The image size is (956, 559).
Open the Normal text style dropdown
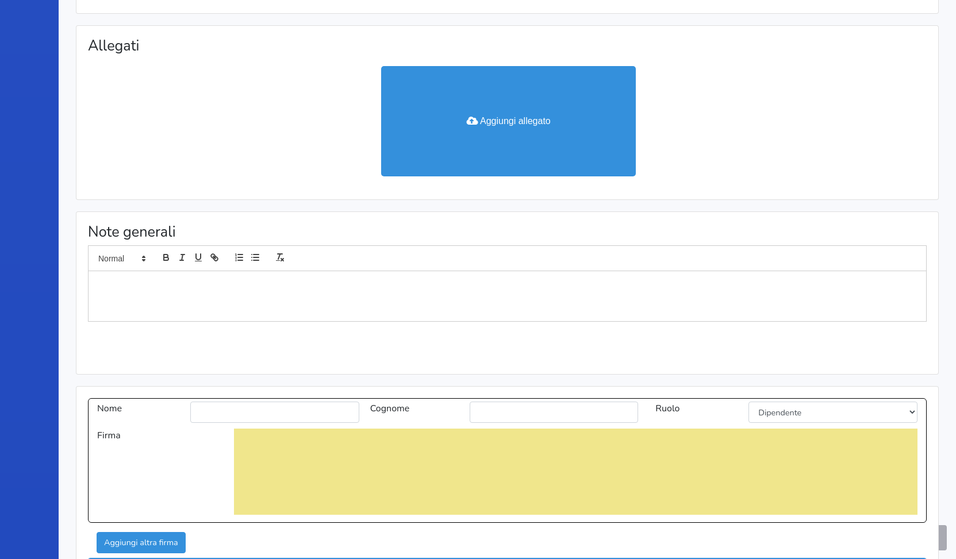pos(122,259)
